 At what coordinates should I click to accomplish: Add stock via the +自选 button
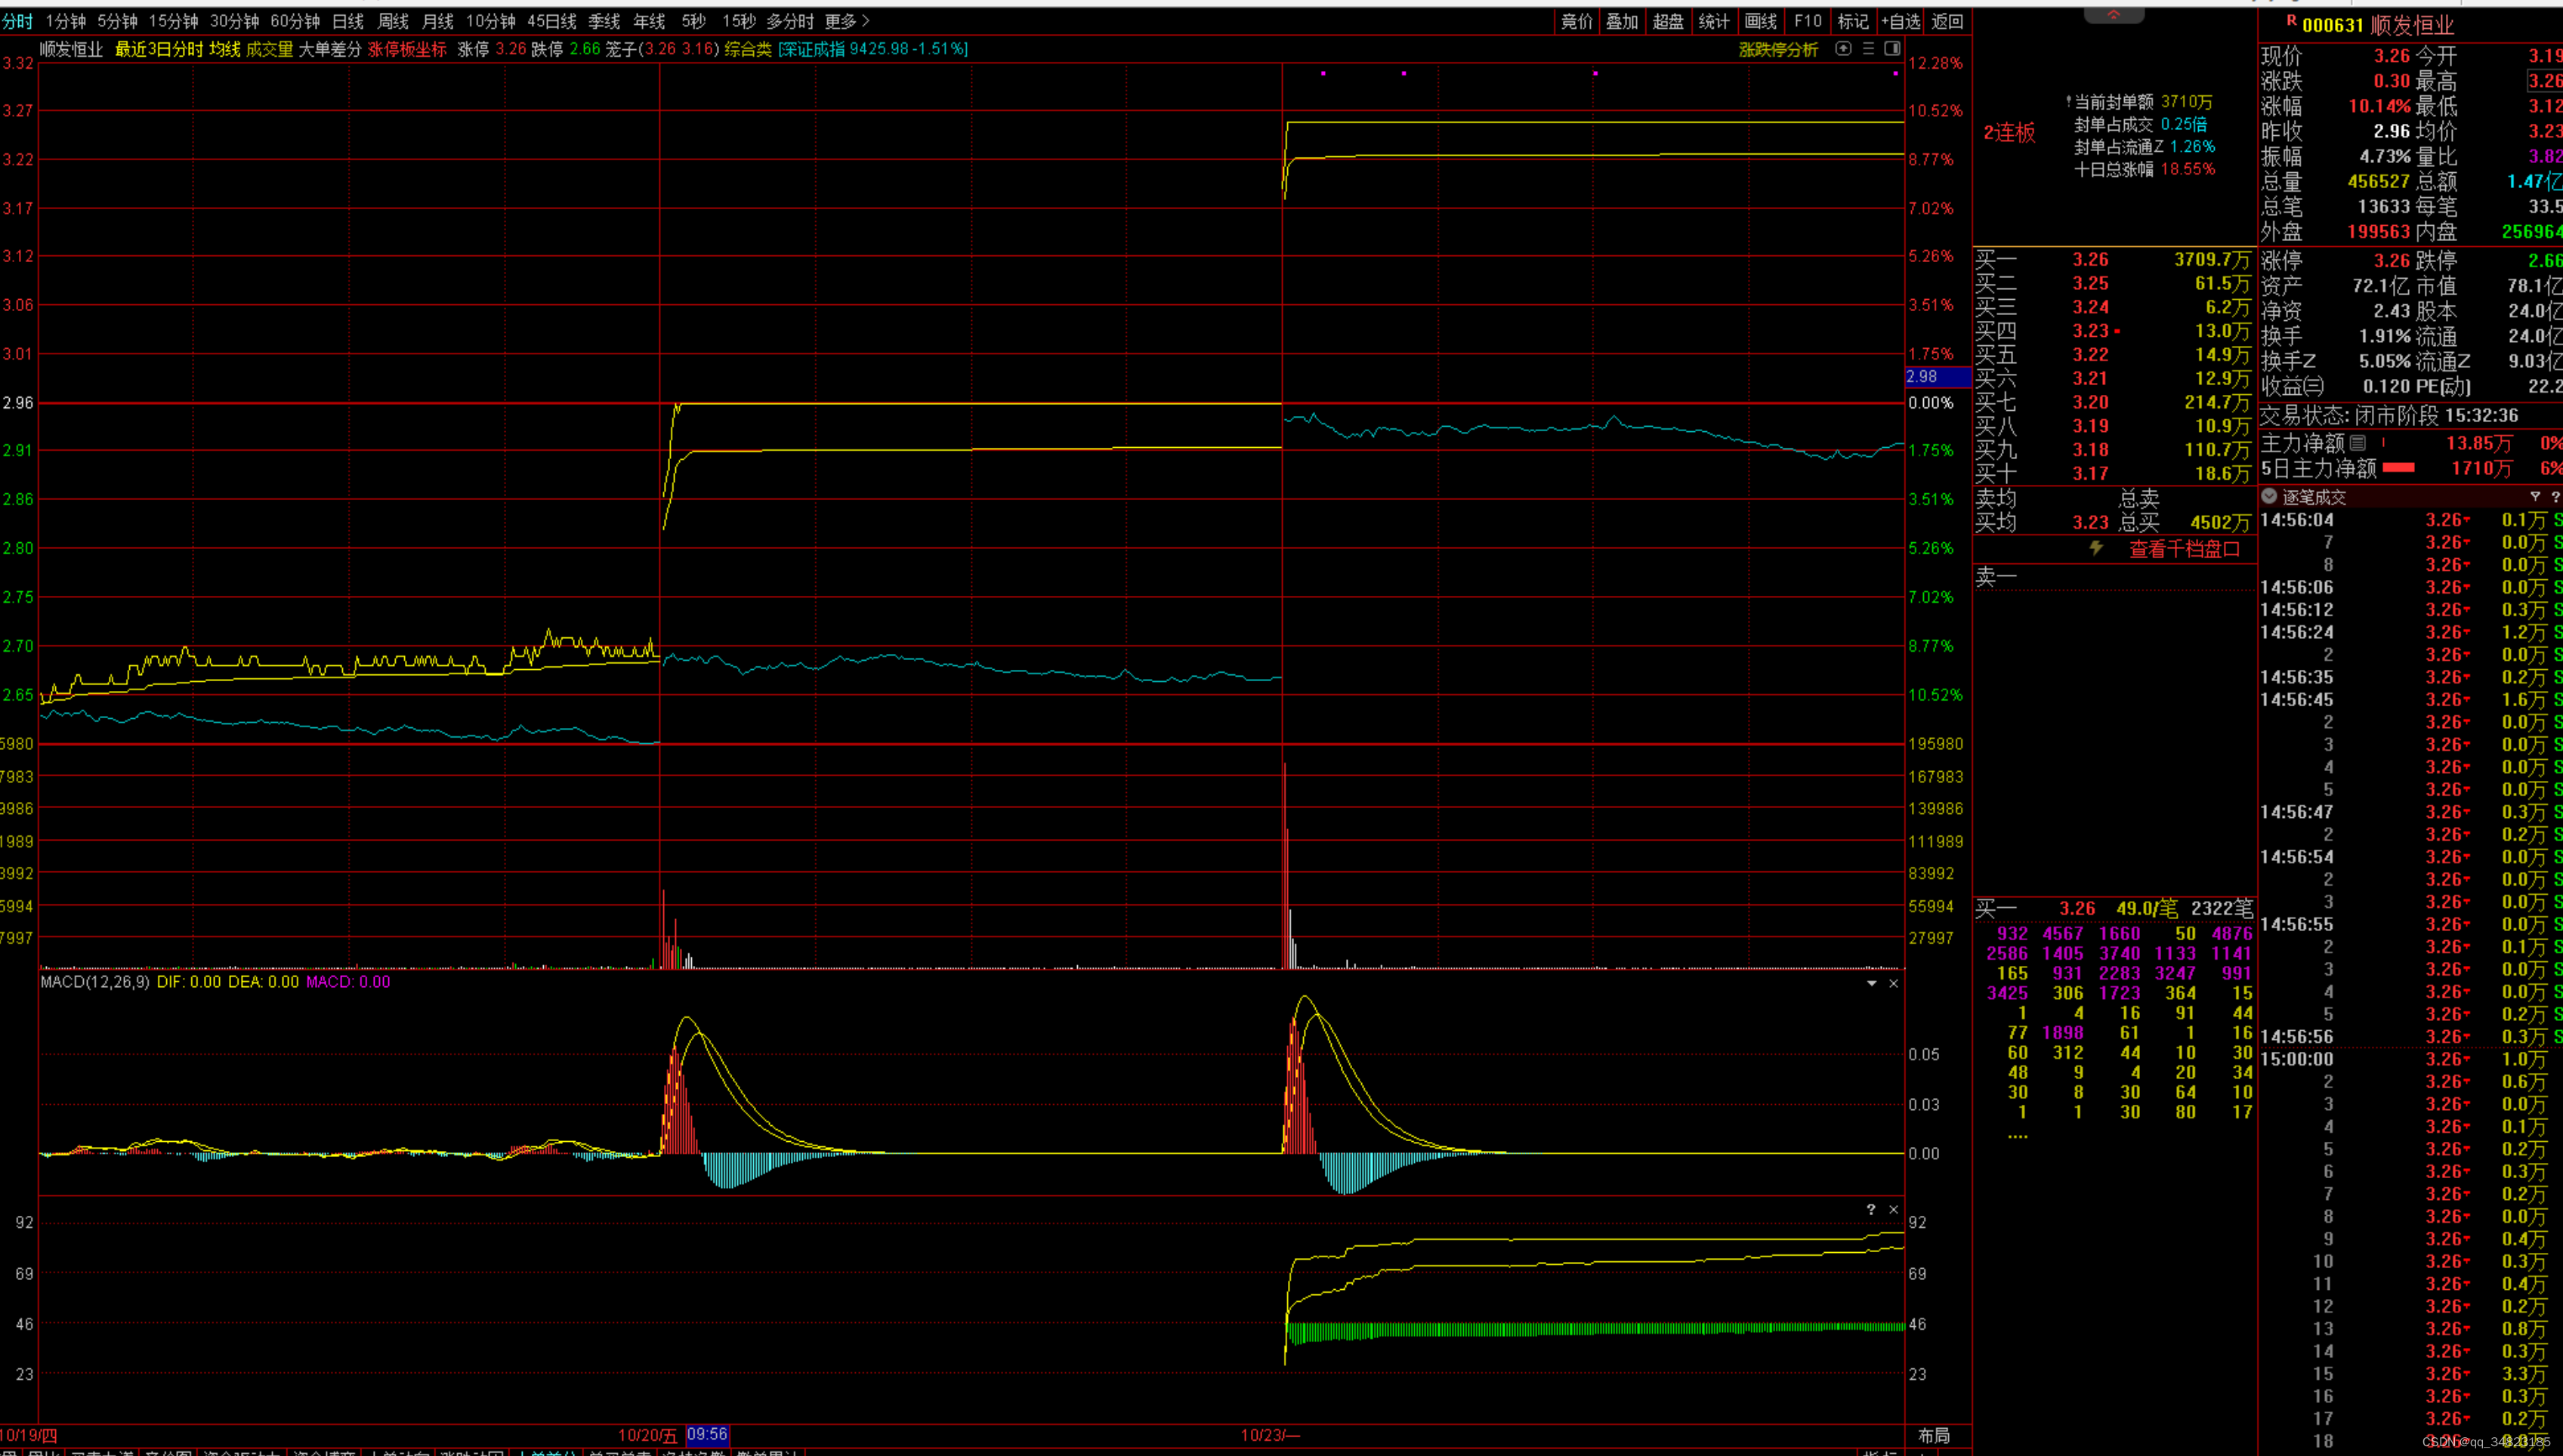1900,21
